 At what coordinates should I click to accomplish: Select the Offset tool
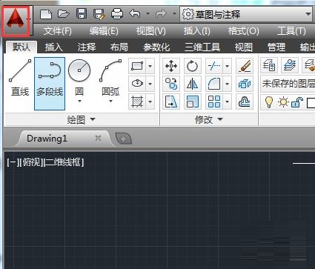(x=245, y=102)
